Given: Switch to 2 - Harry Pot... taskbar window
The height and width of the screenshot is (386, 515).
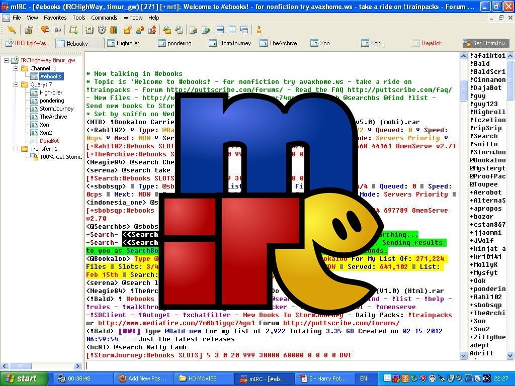Looking at the screenshot, I should [x=324, y=378].
